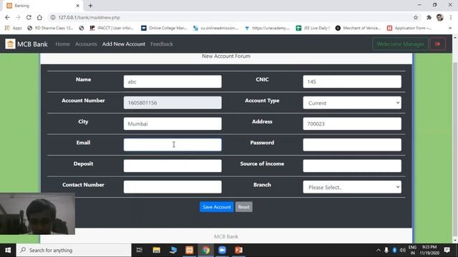Click the Name input field
The height and width of the screenshot is (257, 458).
tap(172, 81)
